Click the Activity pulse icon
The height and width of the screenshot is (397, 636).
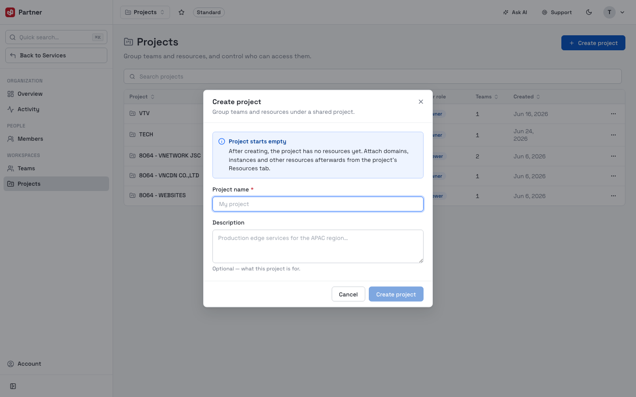[11, 109]
